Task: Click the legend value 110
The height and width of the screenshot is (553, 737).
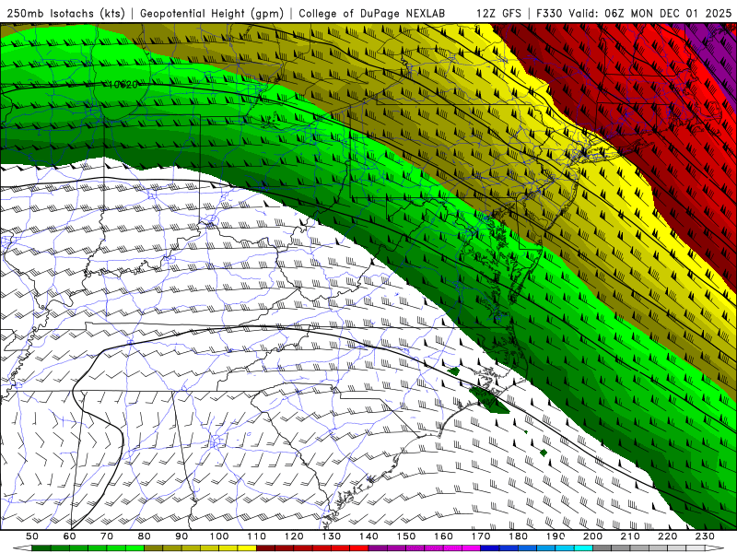Action: 256,536
